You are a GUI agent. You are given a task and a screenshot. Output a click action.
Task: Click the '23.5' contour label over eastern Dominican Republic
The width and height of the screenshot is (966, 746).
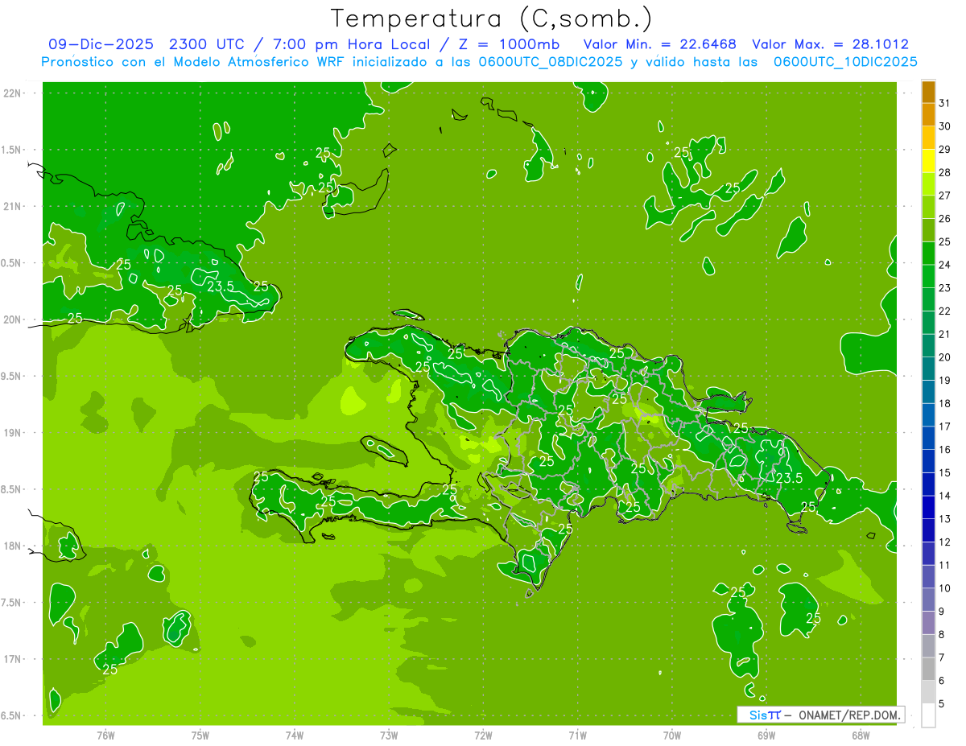[x=789, y=478]
